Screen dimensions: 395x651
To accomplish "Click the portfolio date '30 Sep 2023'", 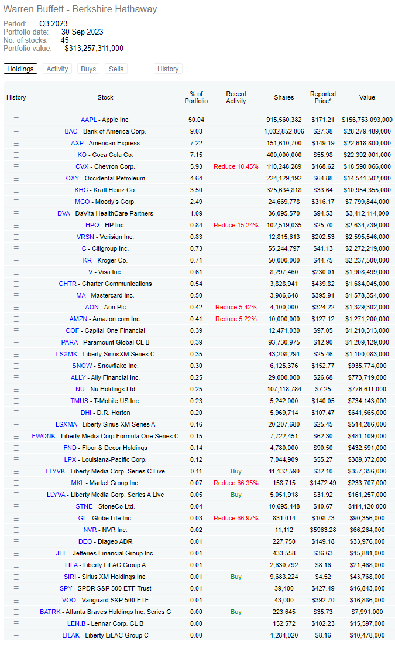I will [83, 32].
